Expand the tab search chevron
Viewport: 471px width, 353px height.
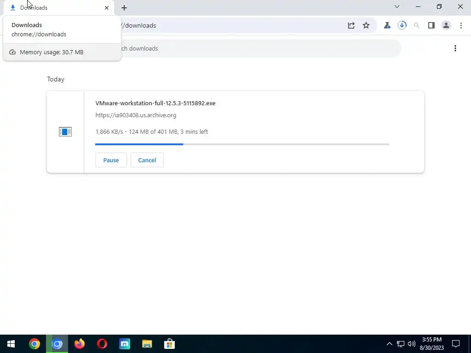(397, 6)
